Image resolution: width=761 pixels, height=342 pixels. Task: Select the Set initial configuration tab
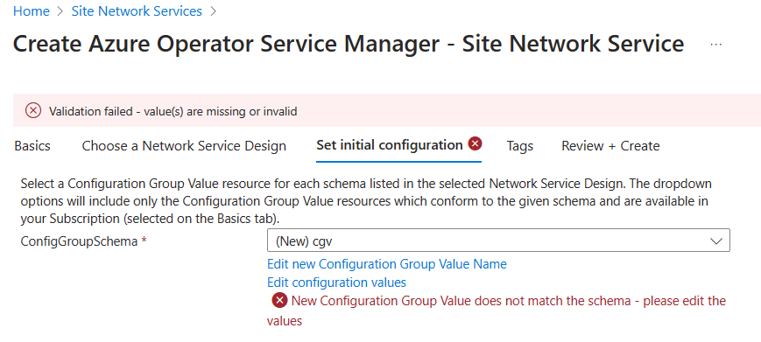390,145
